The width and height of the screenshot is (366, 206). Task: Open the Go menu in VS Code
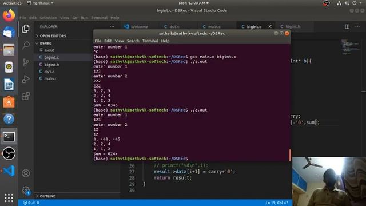tap(75, 18)
